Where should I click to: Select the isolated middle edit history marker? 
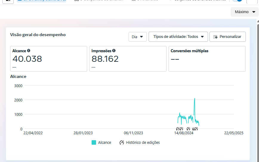coord(188,129)
